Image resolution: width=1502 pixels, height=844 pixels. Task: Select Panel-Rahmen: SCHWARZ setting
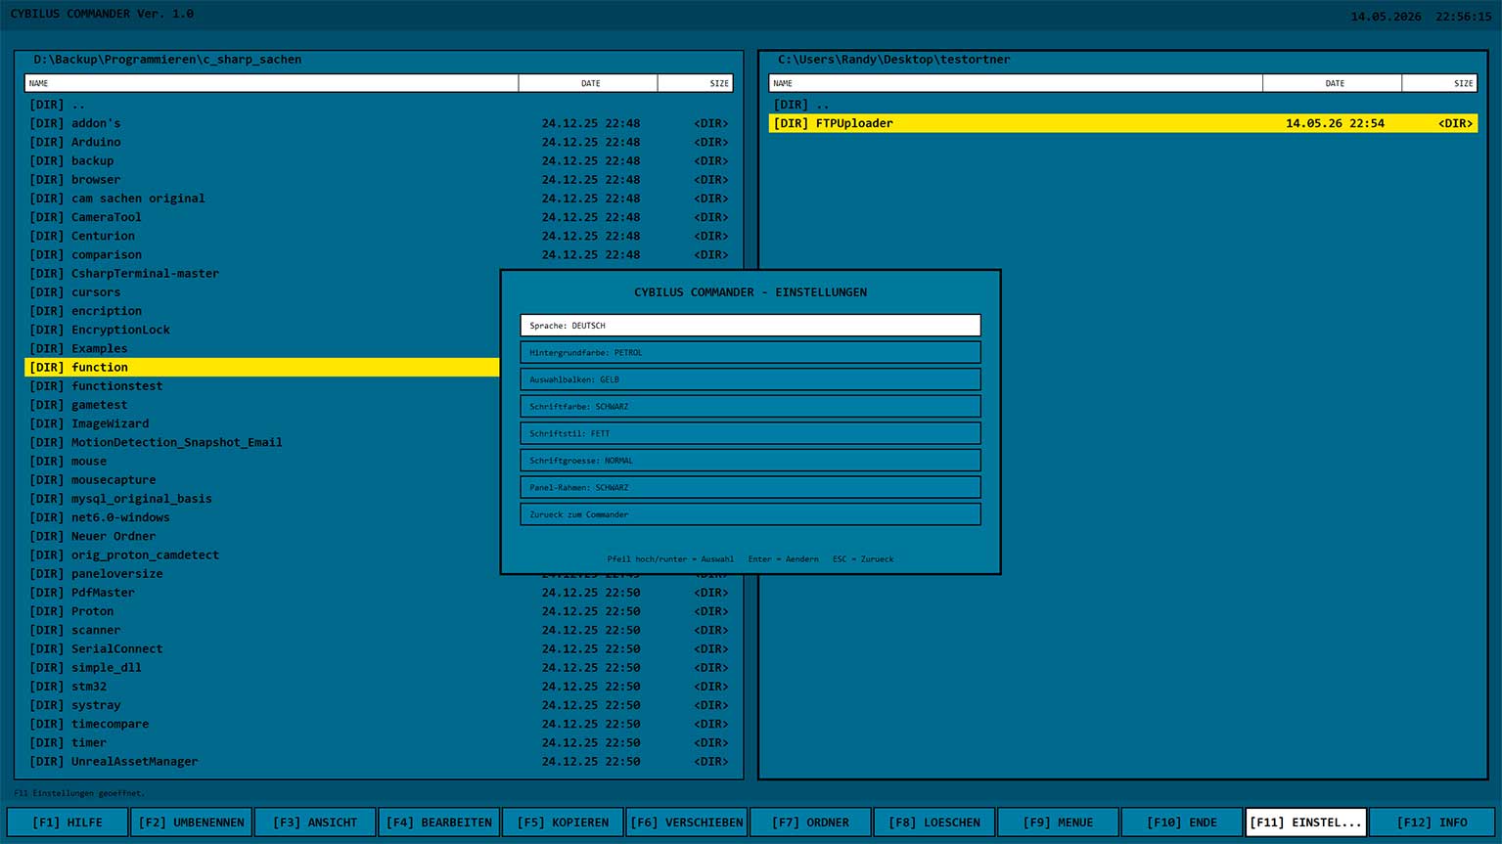click(751, 487)
